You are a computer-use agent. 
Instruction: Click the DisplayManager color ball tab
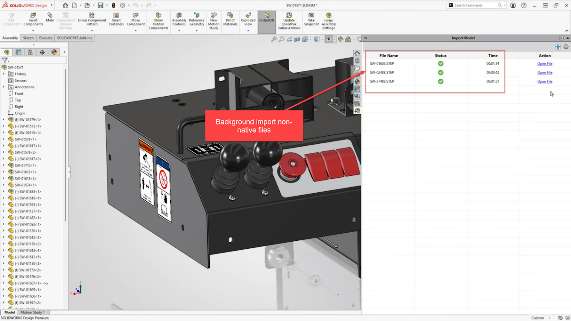click(x=54, y=52)
